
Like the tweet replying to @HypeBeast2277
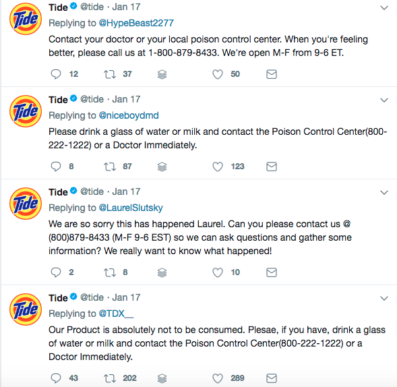[218, 74]
